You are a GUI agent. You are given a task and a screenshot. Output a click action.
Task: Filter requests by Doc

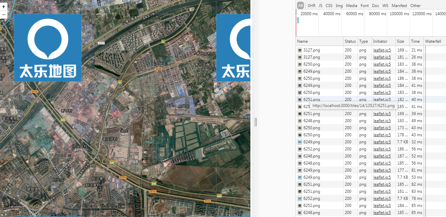click(x=375, y=6)
